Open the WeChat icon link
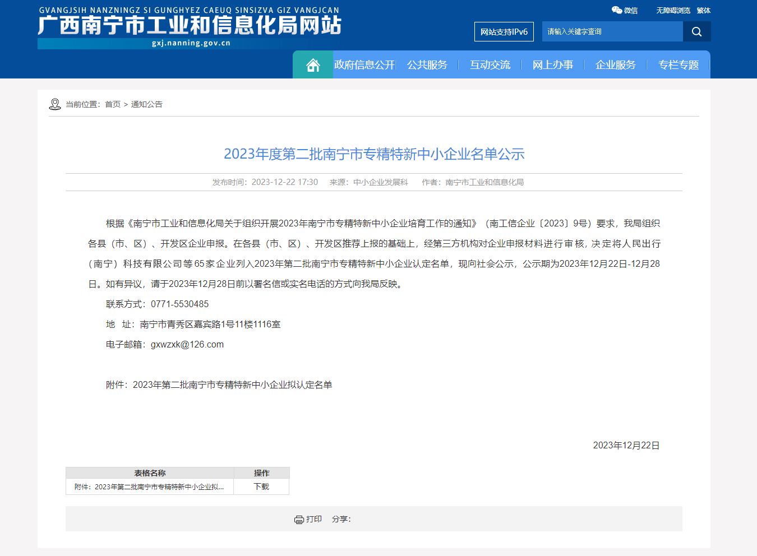 click(x=617, y=10)
